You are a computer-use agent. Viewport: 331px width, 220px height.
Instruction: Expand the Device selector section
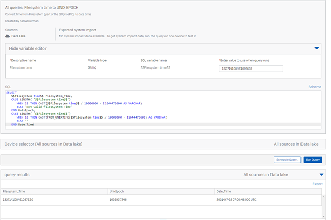click(x=163, y=144)
